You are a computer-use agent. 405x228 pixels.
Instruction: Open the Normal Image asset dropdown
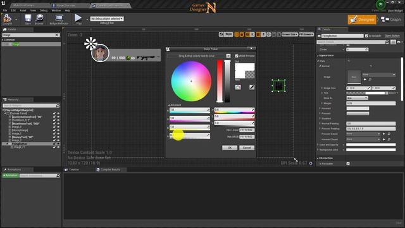coord(379,75)
